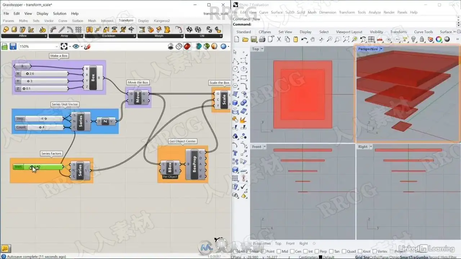Click zoom extents icon in Grasshopper toolbar
Viewport: 461px width, 259px height.
coord(64,46)
